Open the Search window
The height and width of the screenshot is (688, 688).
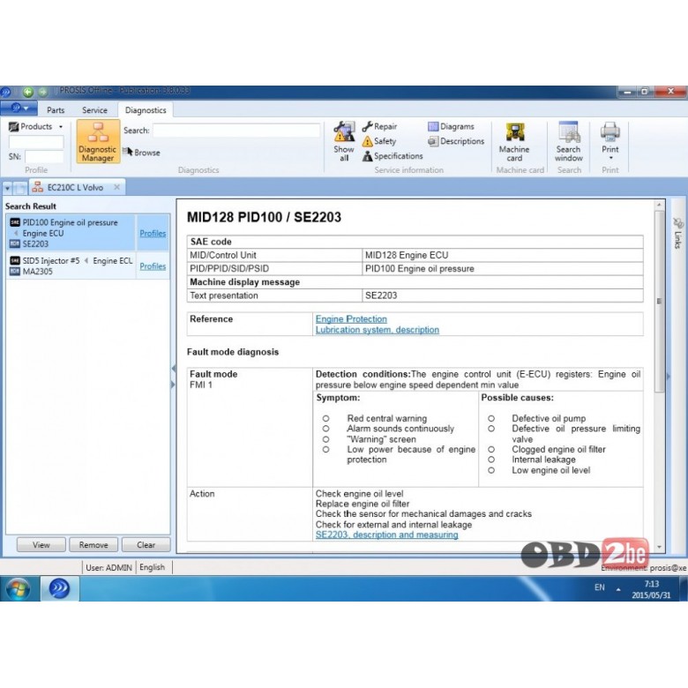pyautogui.click(x=568, y=141)
